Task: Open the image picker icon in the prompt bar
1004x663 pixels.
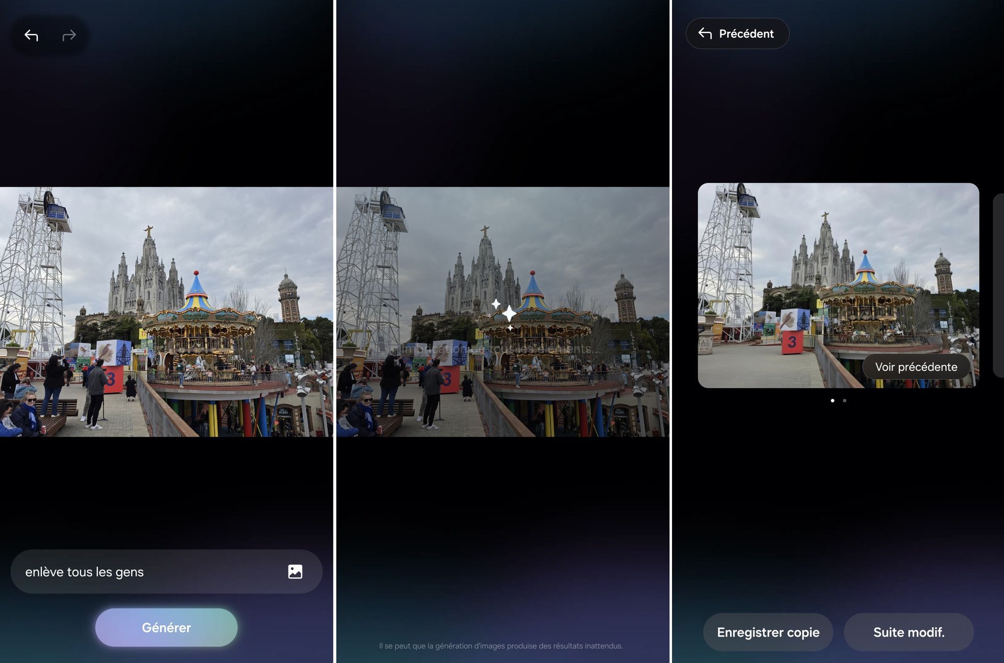Action: coord(295,571)
